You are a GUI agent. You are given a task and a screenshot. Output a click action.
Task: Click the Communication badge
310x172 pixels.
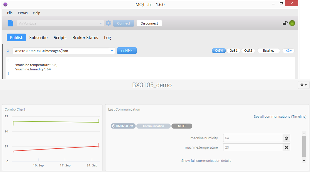153,126
